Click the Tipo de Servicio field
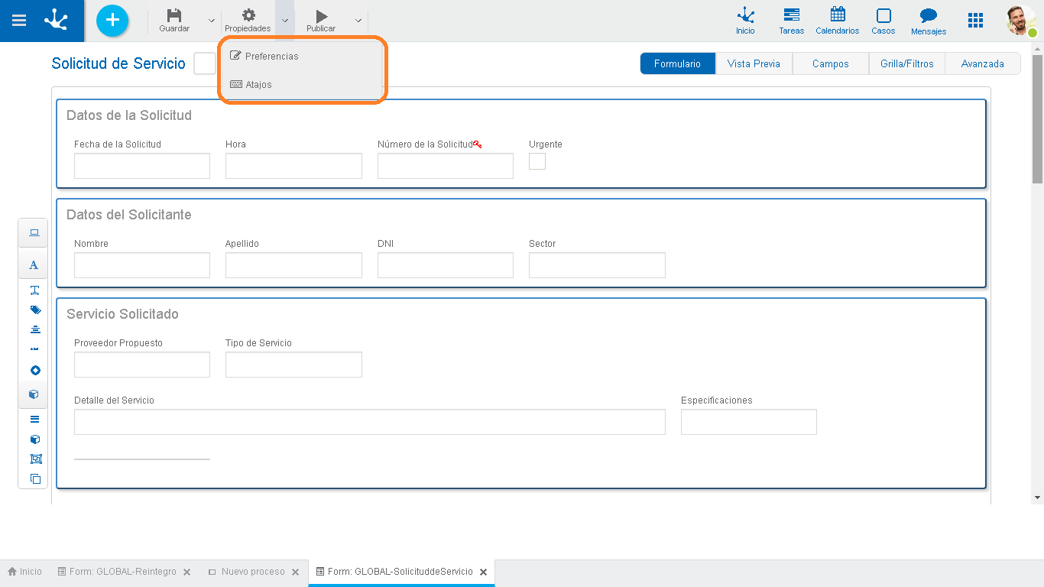 [x=293, y=365]
